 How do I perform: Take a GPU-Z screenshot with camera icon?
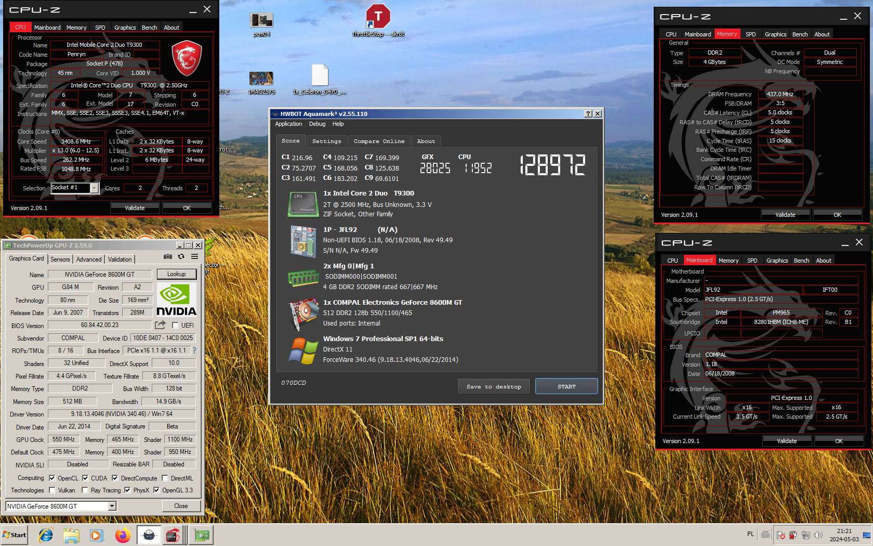point(168,257)
